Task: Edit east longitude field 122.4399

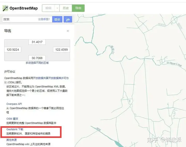Action: pos(61,50)
